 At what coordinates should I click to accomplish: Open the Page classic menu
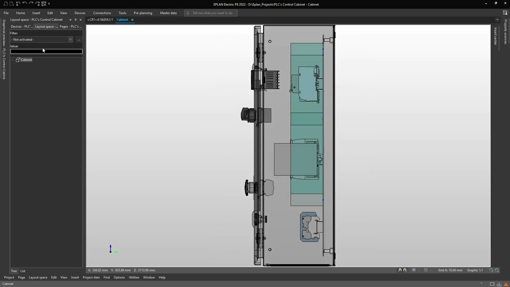coord(22,277)
